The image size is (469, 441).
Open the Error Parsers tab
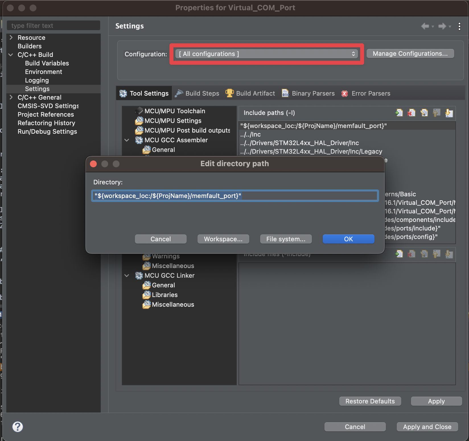(366, 93)
